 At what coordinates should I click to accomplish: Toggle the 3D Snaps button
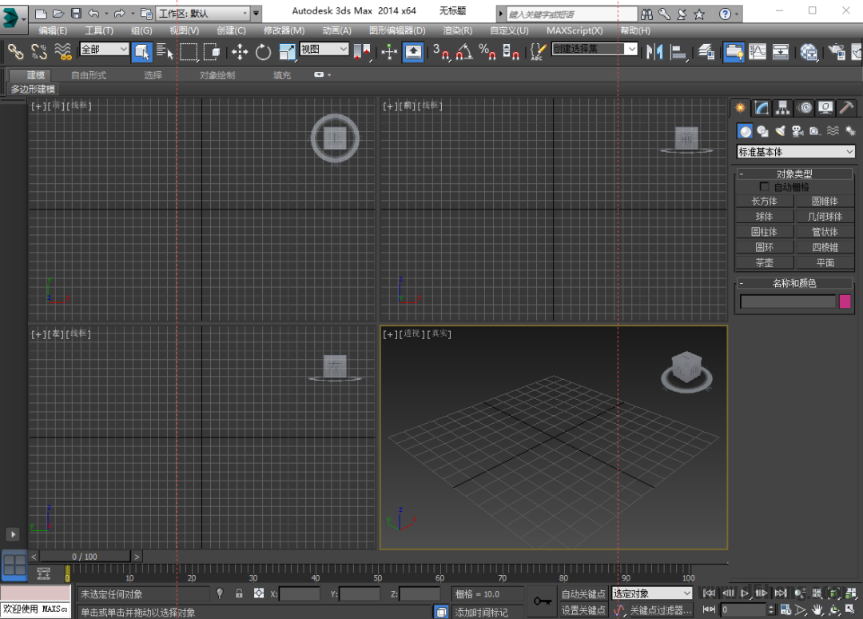[x=440, y=52]
